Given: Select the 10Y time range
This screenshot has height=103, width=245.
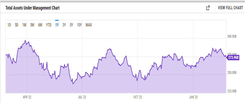Looking at the screenshot, I should click(79, 25).
